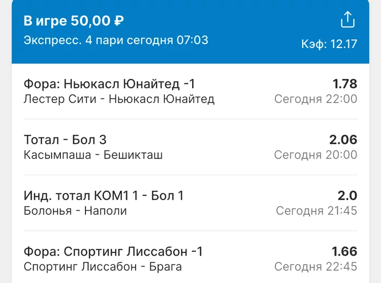Tap the total coefficient 'Кэф: 12.17'
Screen dimensions: 381x283
coord(329,44)
